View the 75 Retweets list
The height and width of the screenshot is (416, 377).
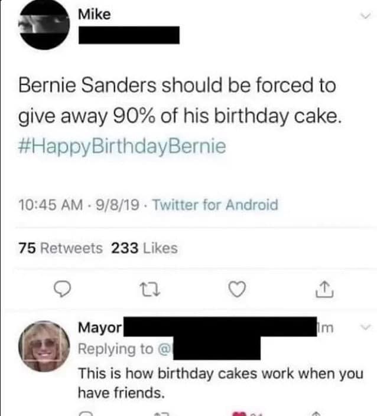coord(60,248)
